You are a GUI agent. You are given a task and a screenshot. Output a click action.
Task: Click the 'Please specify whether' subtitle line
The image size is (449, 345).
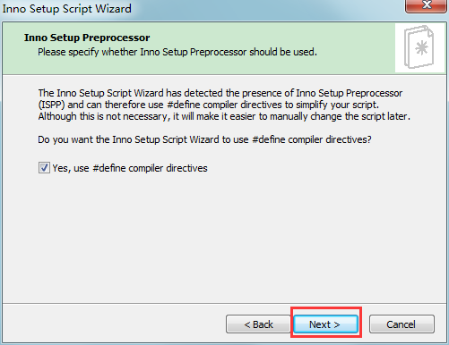click(x=177, y=52)
